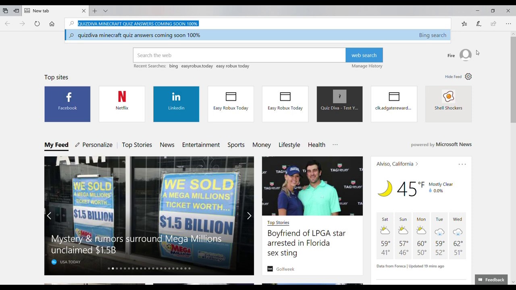Viewport: 516px width, 290px height.
Task: Refresh the page with reload icon
Action: 37,24
